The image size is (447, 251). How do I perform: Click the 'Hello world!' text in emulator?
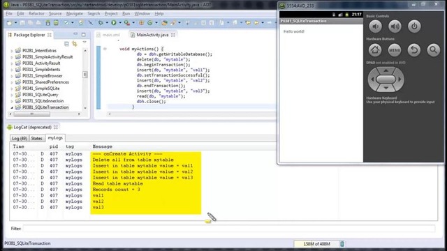point(293,31)
